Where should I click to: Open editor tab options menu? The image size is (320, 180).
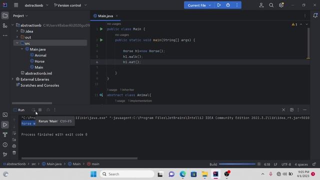click(305, 15)
